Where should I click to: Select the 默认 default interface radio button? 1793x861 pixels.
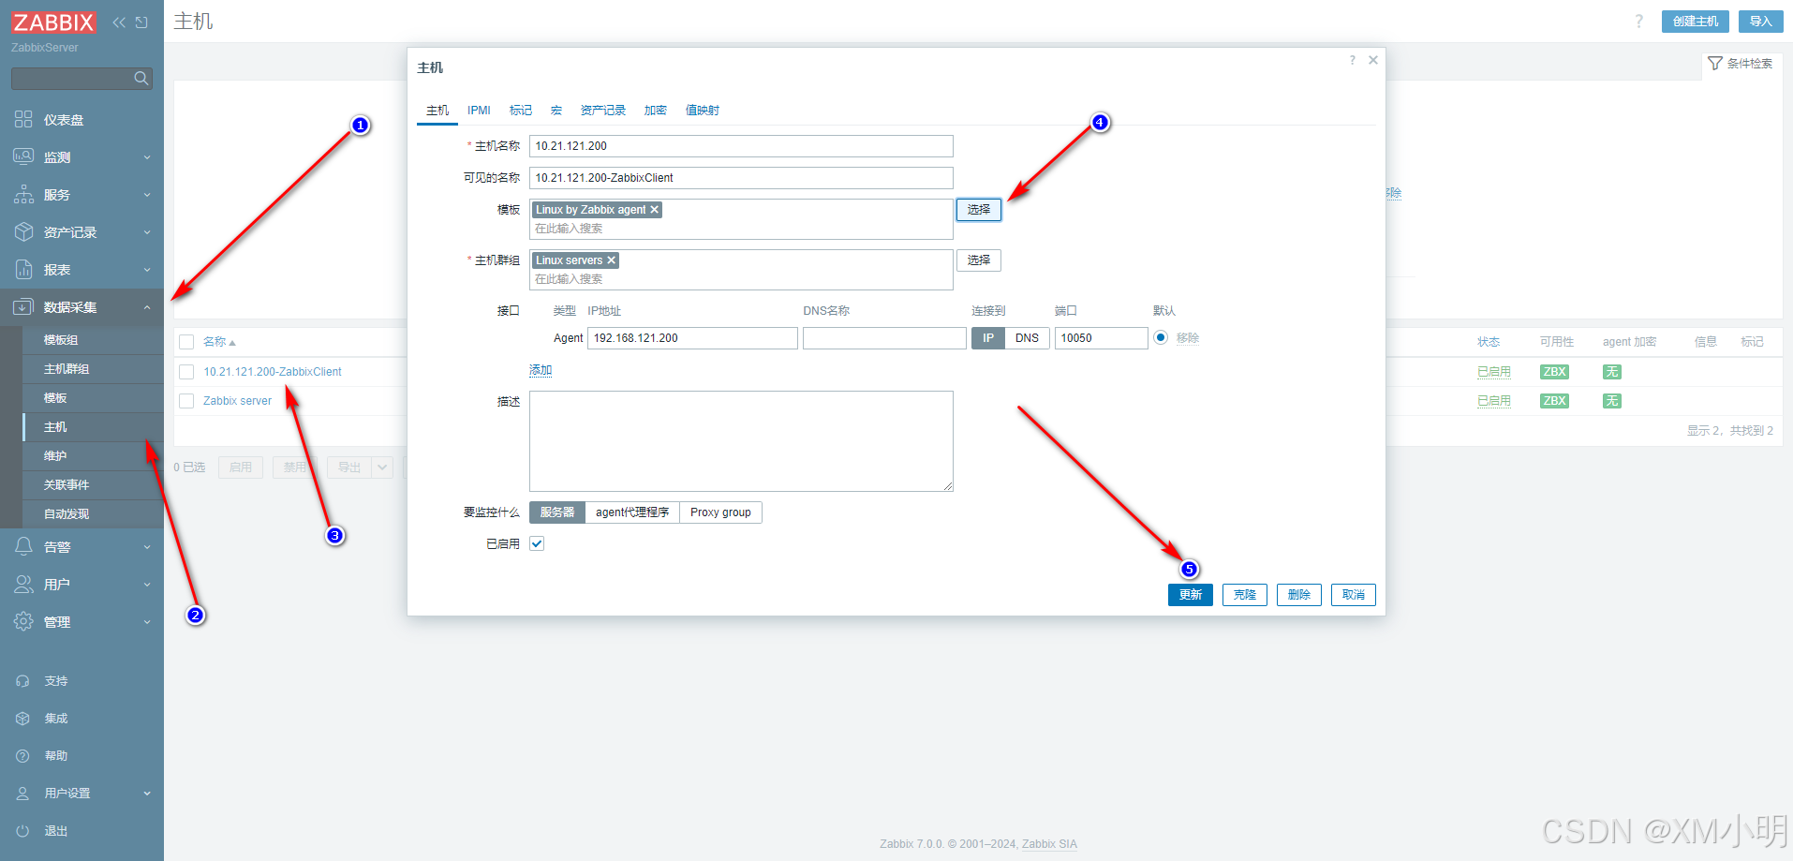[1161, 337]
